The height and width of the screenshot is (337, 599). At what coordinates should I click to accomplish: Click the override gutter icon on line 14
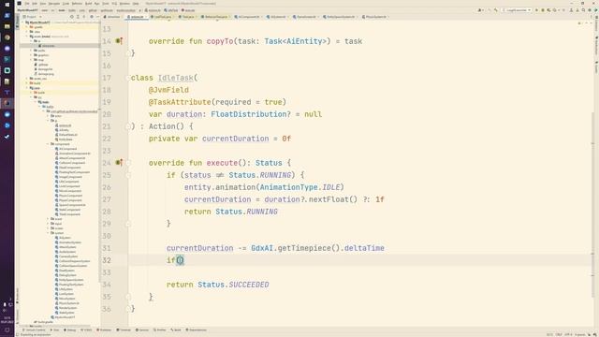pos(119,41)
